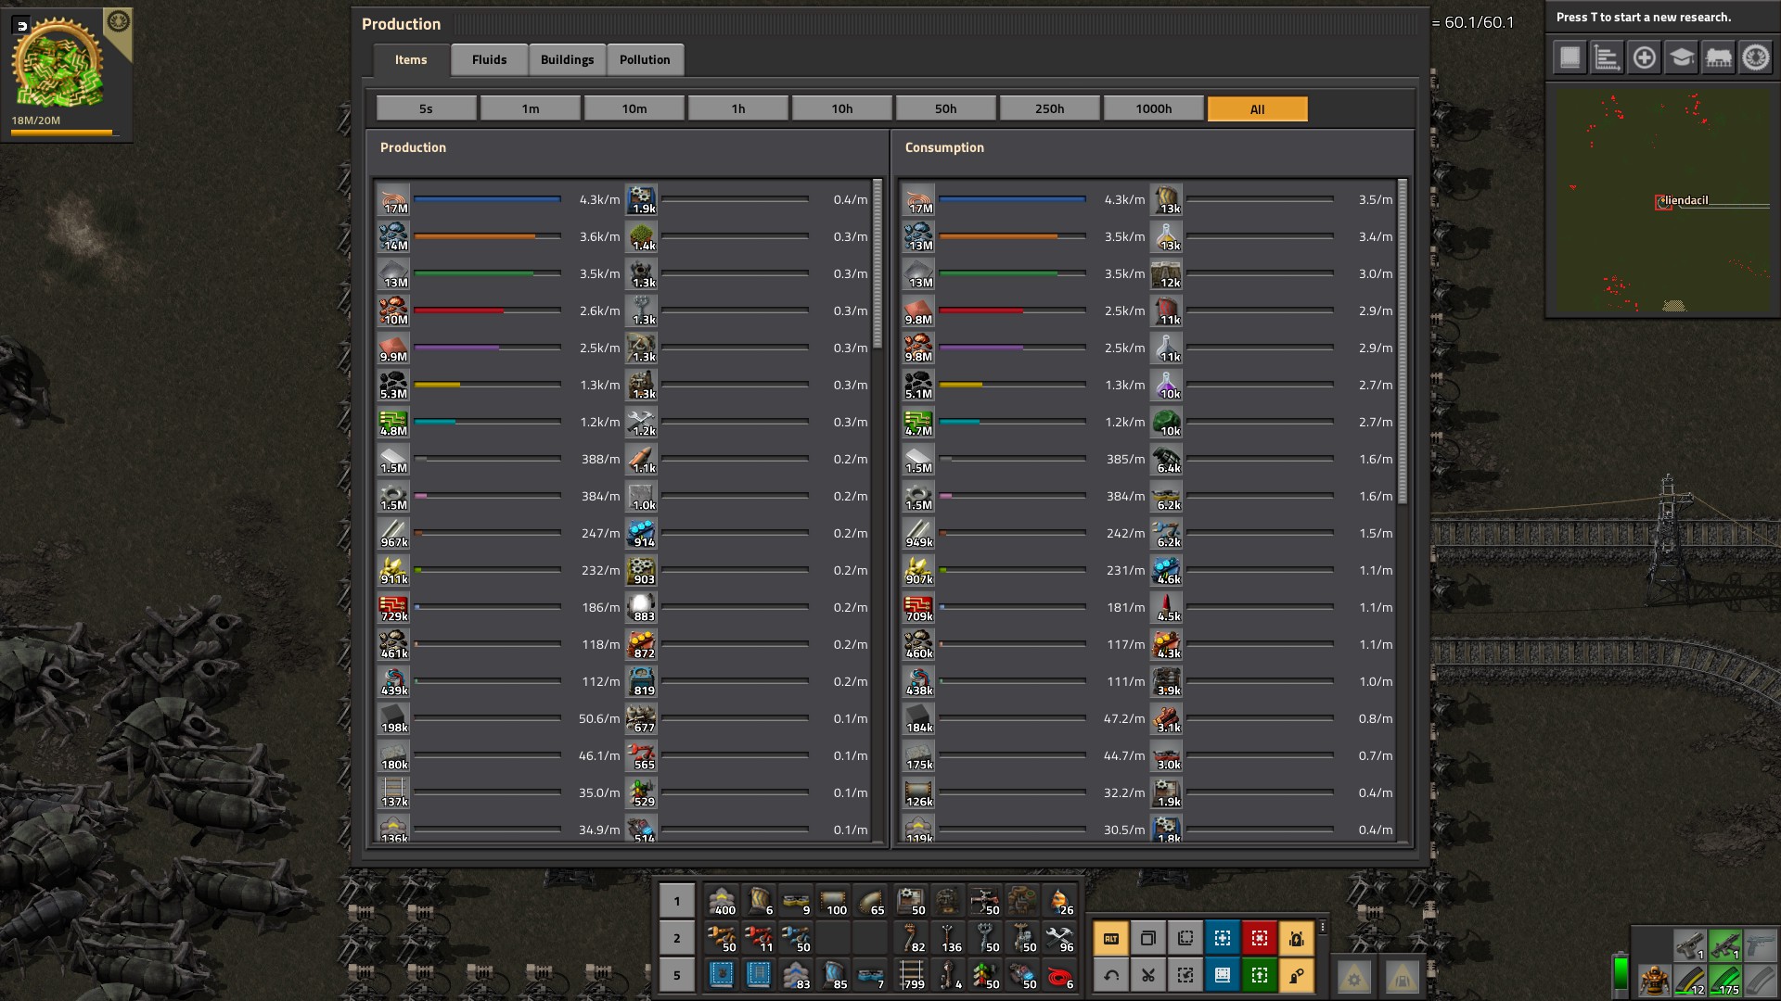Click the 4.8M green circuit icon in Production
This screenshot has width=1781, height=1001.
(x=393, y=422)
